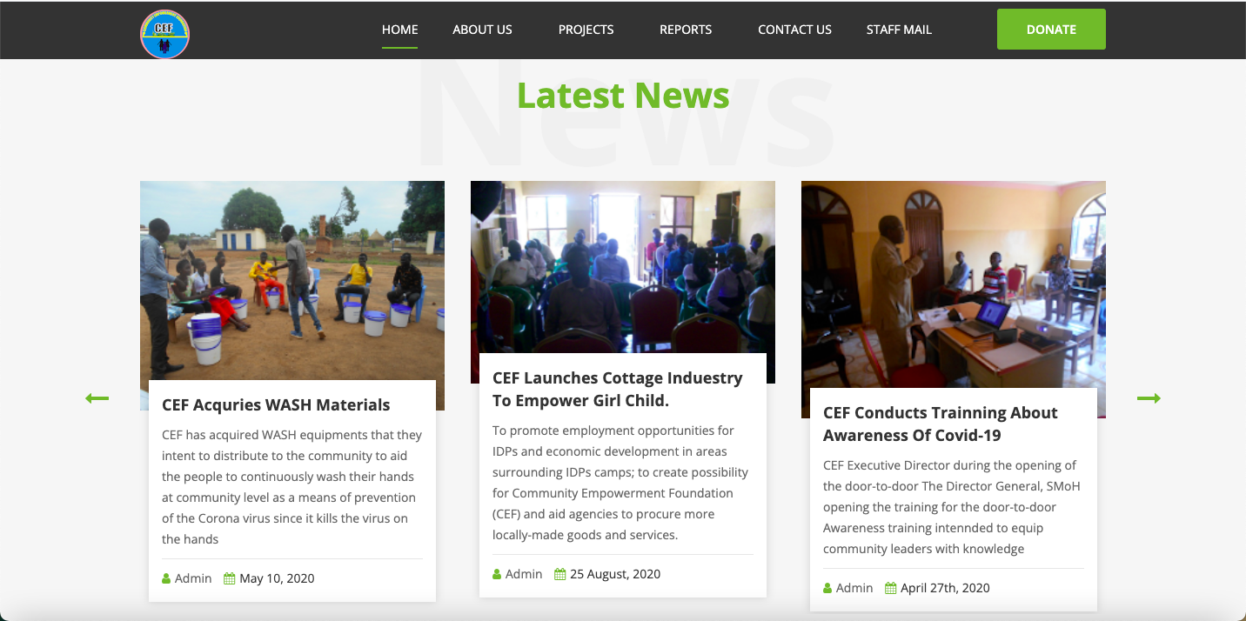The image size is (1246, 621).
Task: Open the seated audience meeting photo
Action: (623, 267)
